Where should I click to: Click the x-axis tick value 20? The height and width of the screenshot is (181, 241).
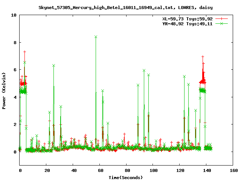(47, 170)
